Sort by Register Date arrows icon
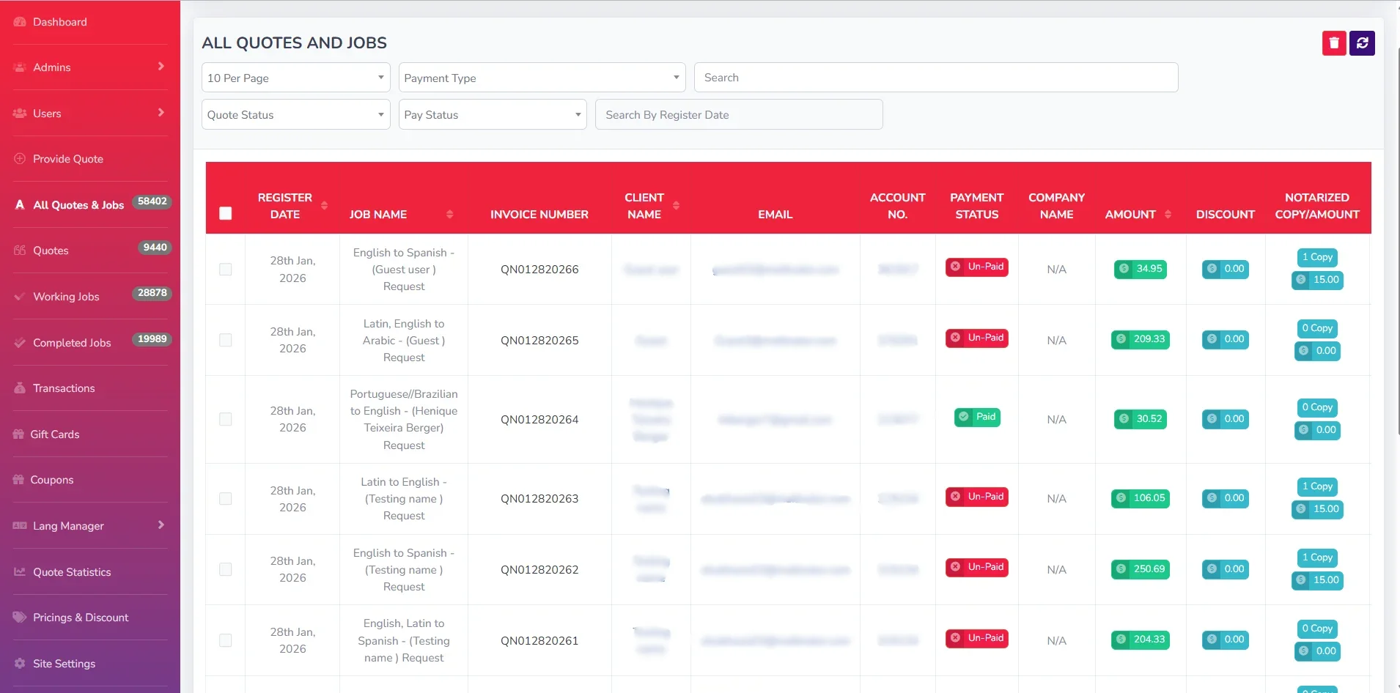1400x693 pixels. [x=324, y=206]
